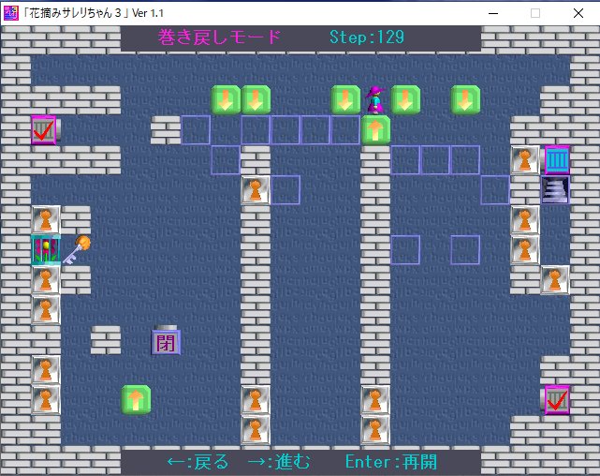The image size is (600, 476).
Task: Click the 閉 door block
Action: [166, 339]
